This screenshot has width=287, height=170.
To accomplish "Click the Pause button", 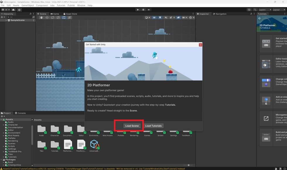I will (143, 10).
